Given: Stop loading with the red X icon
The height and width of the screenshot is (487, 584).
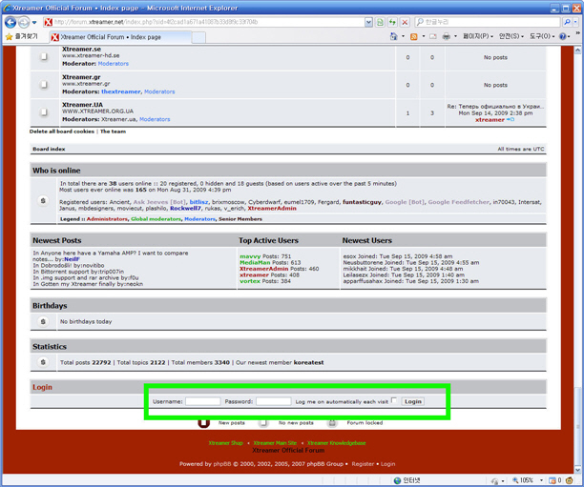Looking at the screenshot, I should [405, 22].
